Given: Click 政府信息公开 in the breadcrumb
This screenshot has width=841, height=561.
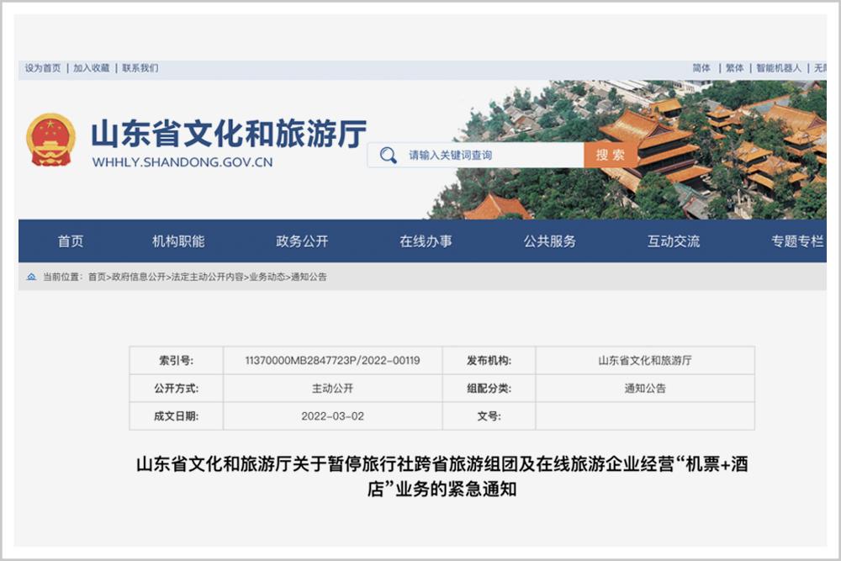Looking at the screenshot, I should 139,277.
